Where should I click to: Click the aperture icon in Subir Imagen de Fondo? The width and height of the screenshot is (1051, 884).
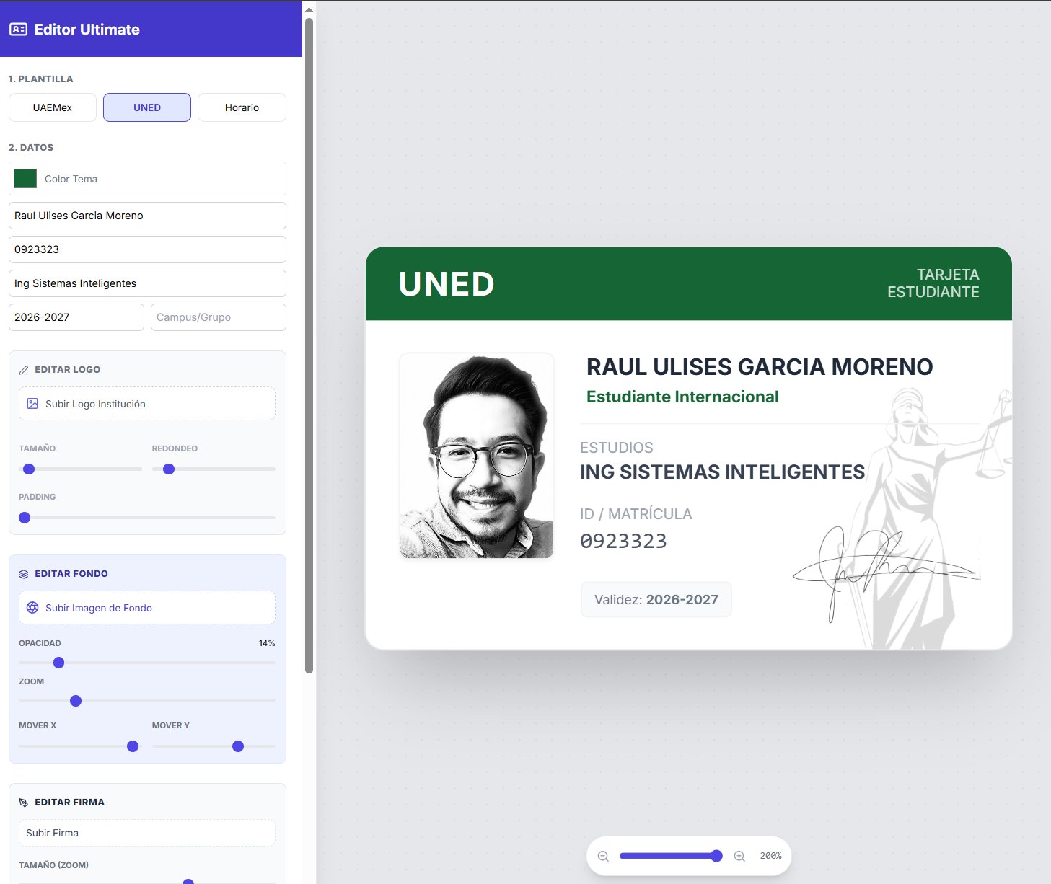coord(32,608)
